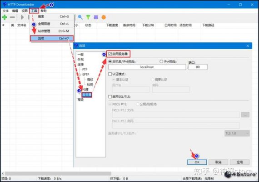Image resolution: width=259 pixels, height=182 pixels.
Task: Click the PKCS #12 file path field
Action: (x=176, y=115)
